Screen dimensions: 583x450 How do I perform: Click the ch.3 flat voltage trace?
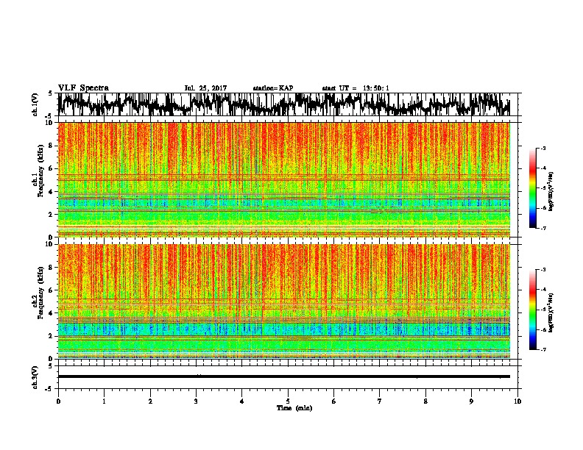(284, 376)
